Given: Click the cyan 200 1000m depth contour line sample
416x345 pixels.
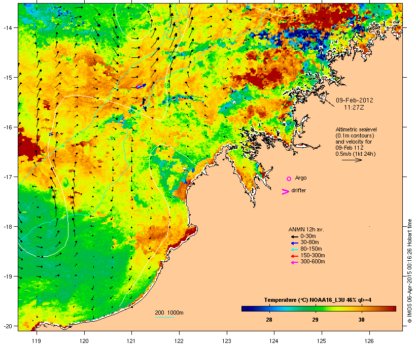Looking at the screenshot, I should pyautogui.click(x=165, y=317).
